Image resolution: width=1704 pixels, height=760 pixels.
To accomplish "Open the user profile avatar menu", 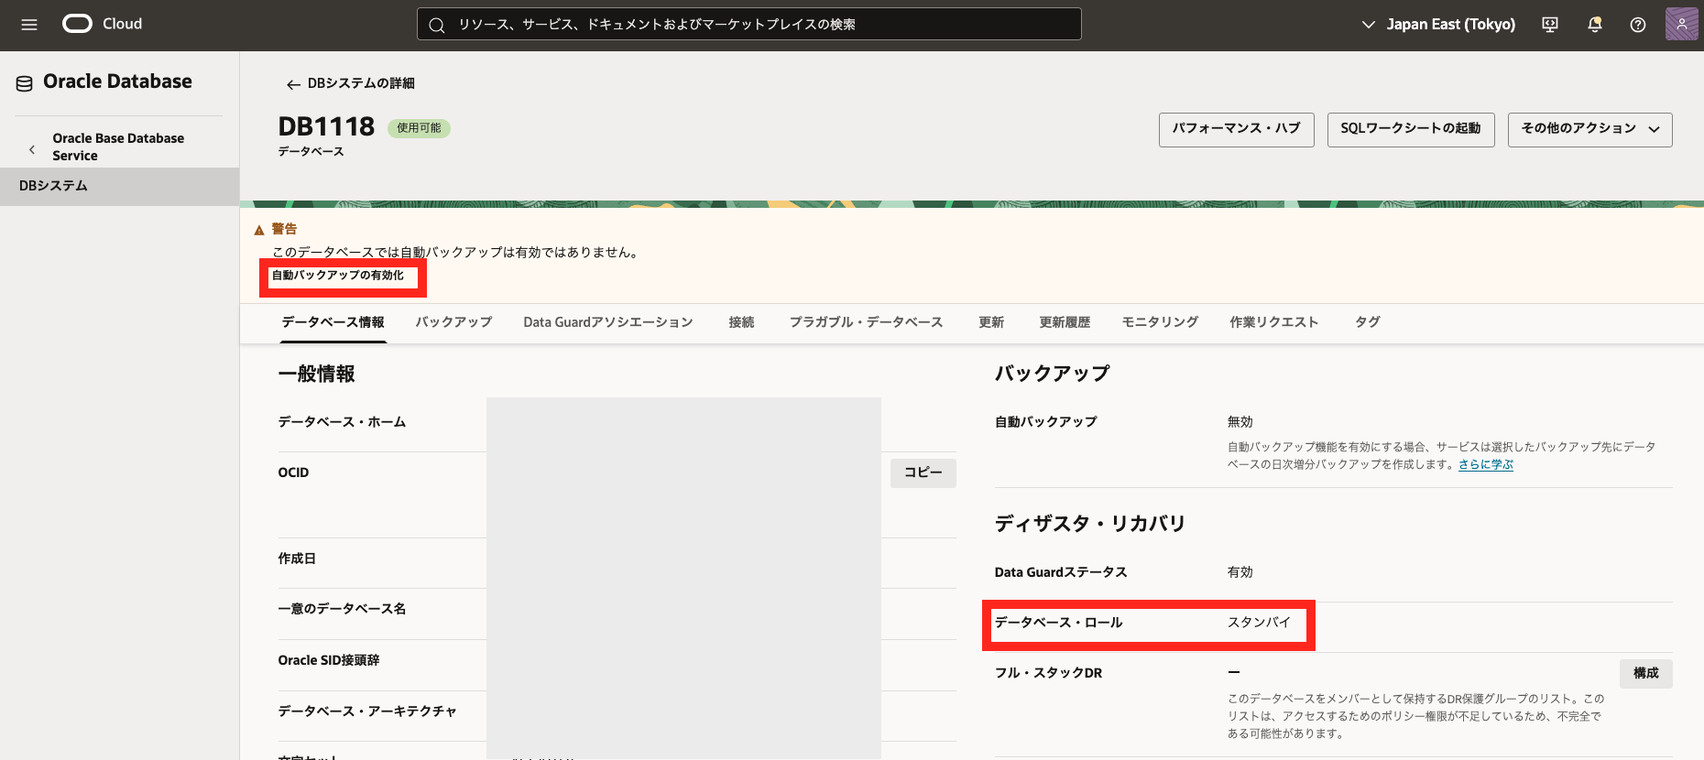I will (x=1681, y=25).
